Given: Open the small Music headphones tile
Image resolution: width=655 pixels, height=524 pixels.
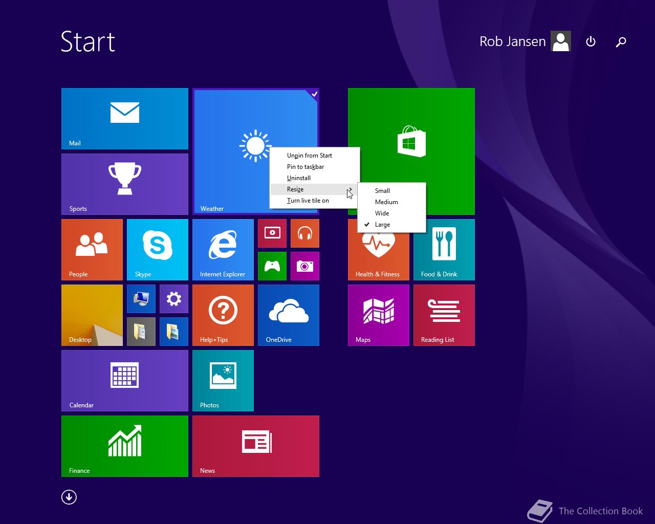Looking at the screenshot, I should (305, 233).
